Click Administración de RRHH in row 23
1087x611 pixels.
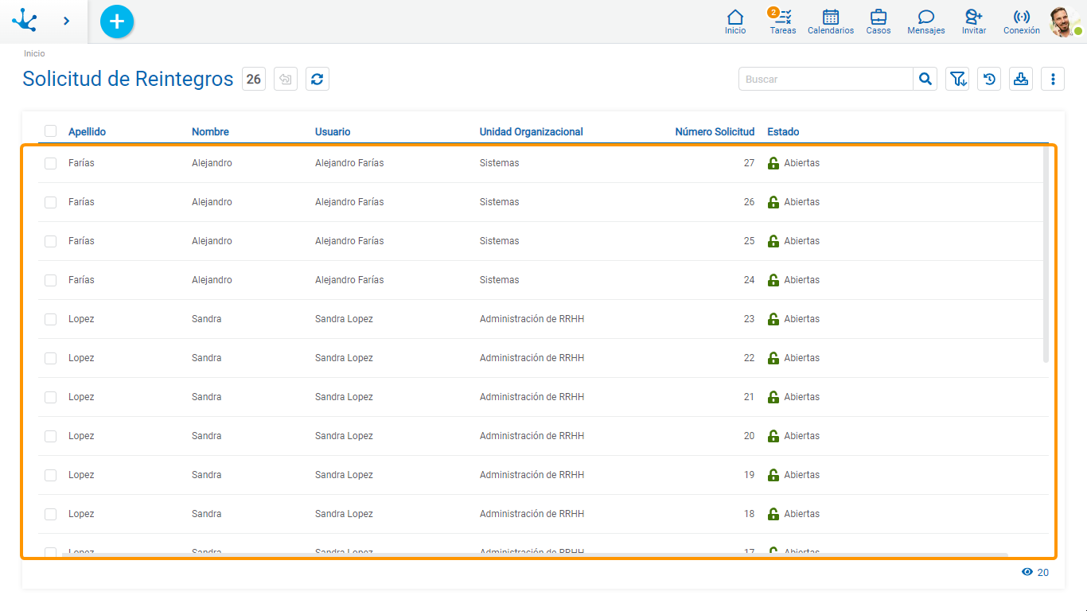[x=532, y=319]
